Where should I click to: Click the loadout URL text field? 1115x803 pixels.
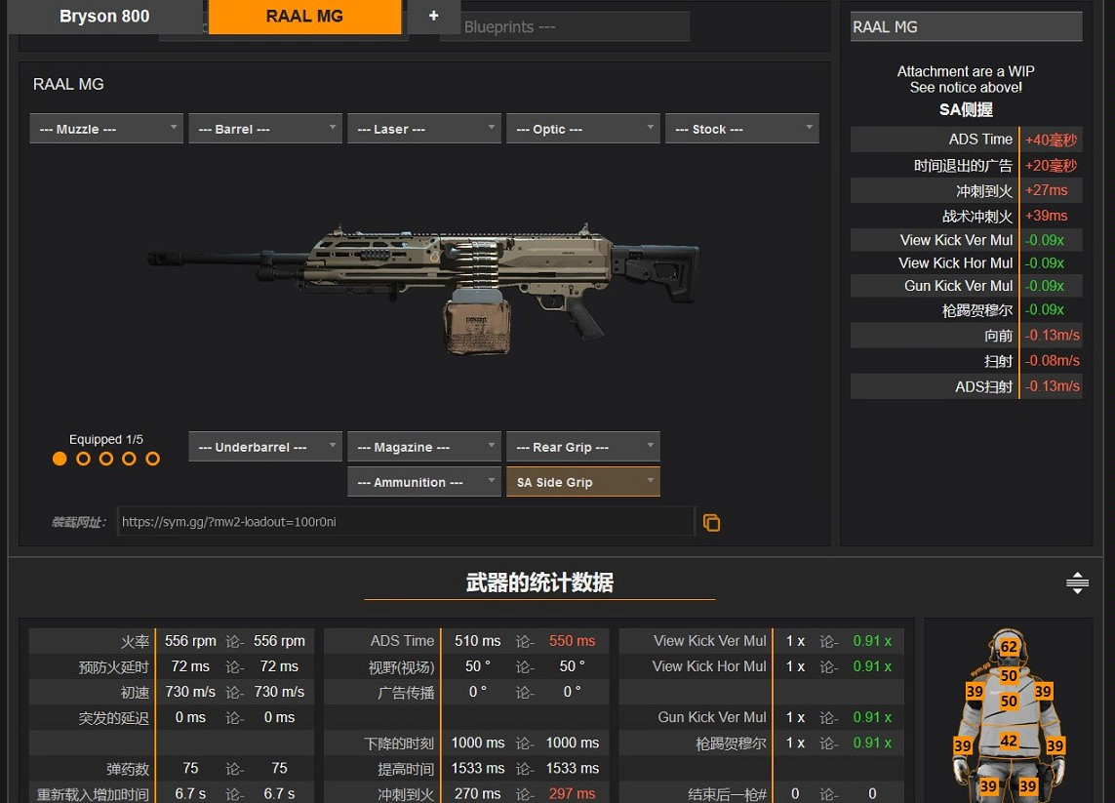[405, 522]
